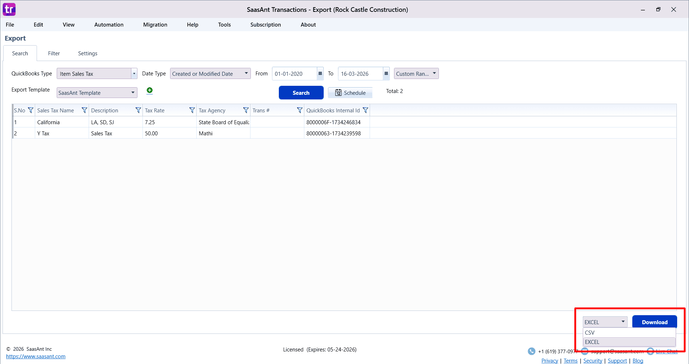Open the QuickBooks Type dropdown
This screenshot has width=689, height=364.
click(134, 74)
